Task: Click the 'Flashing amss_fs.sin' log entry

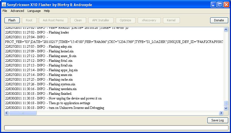Action: pyautogui.click(x=41, y=56)
